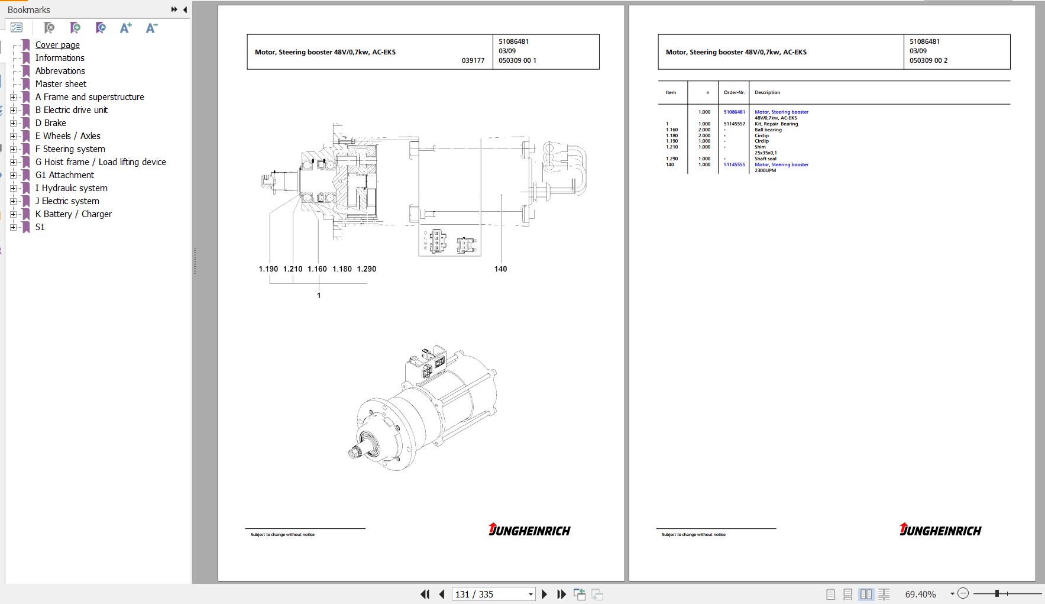Screen dimensions: 1045x604
Task: Select the E Wheels / Axles bookmark
Action: [x=67, y=136]
